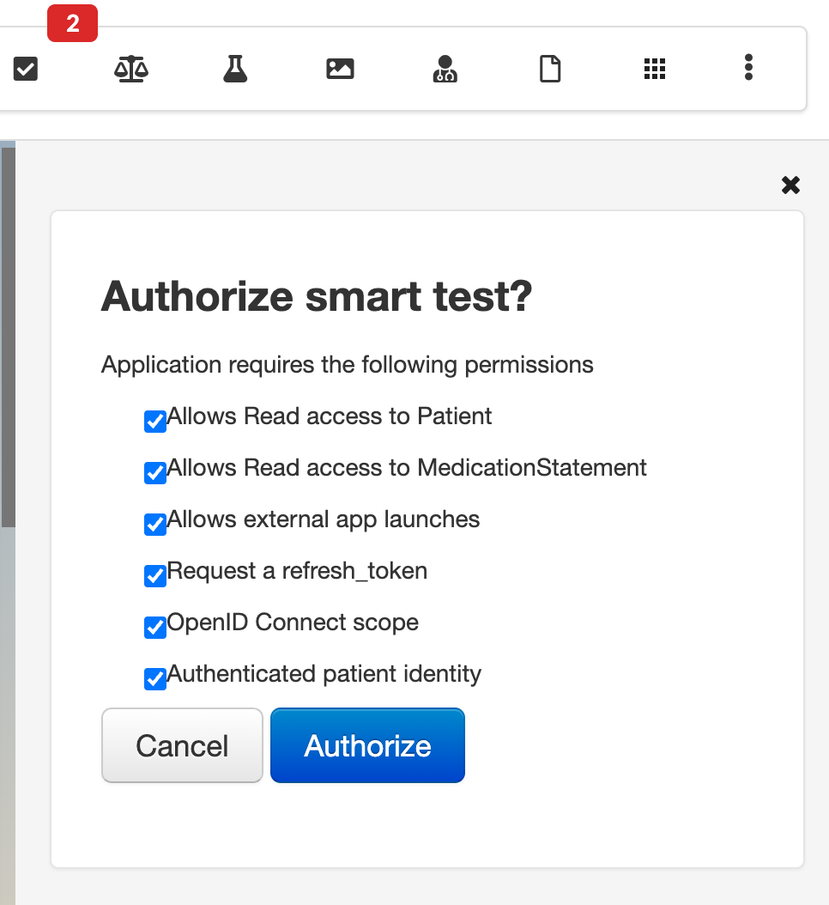Disable Authenticated patient identity permission

154,678
